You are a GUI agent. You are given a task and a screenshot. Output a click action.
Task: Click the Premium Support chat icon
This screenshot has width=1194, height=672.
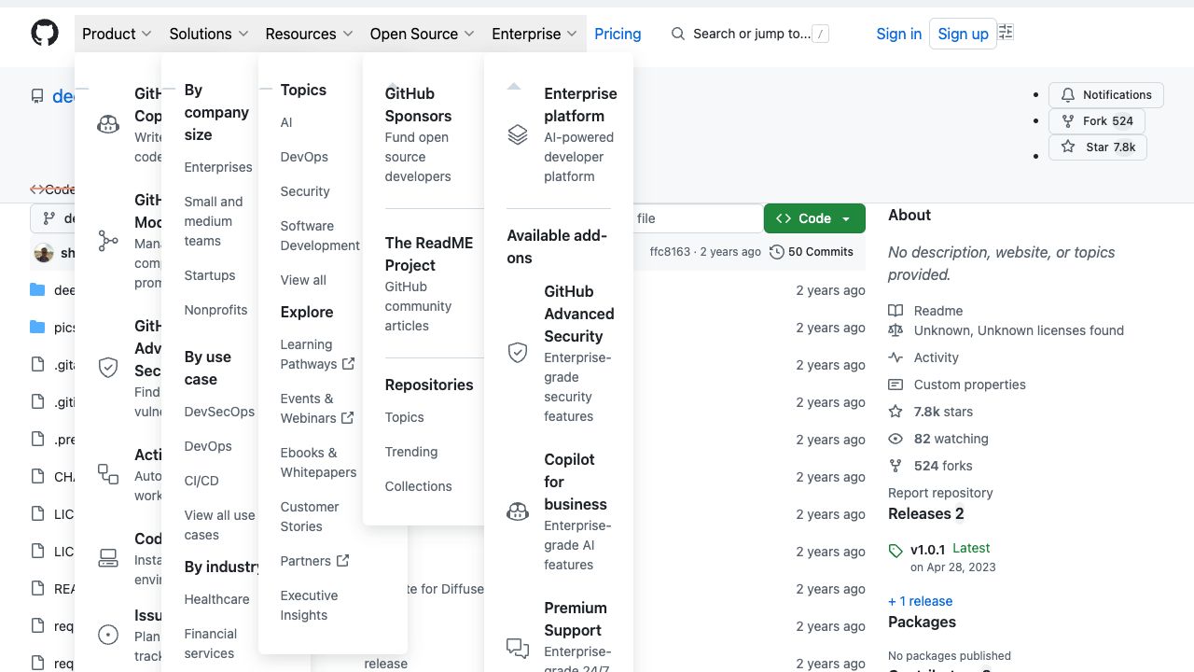(x=518, y=647)
